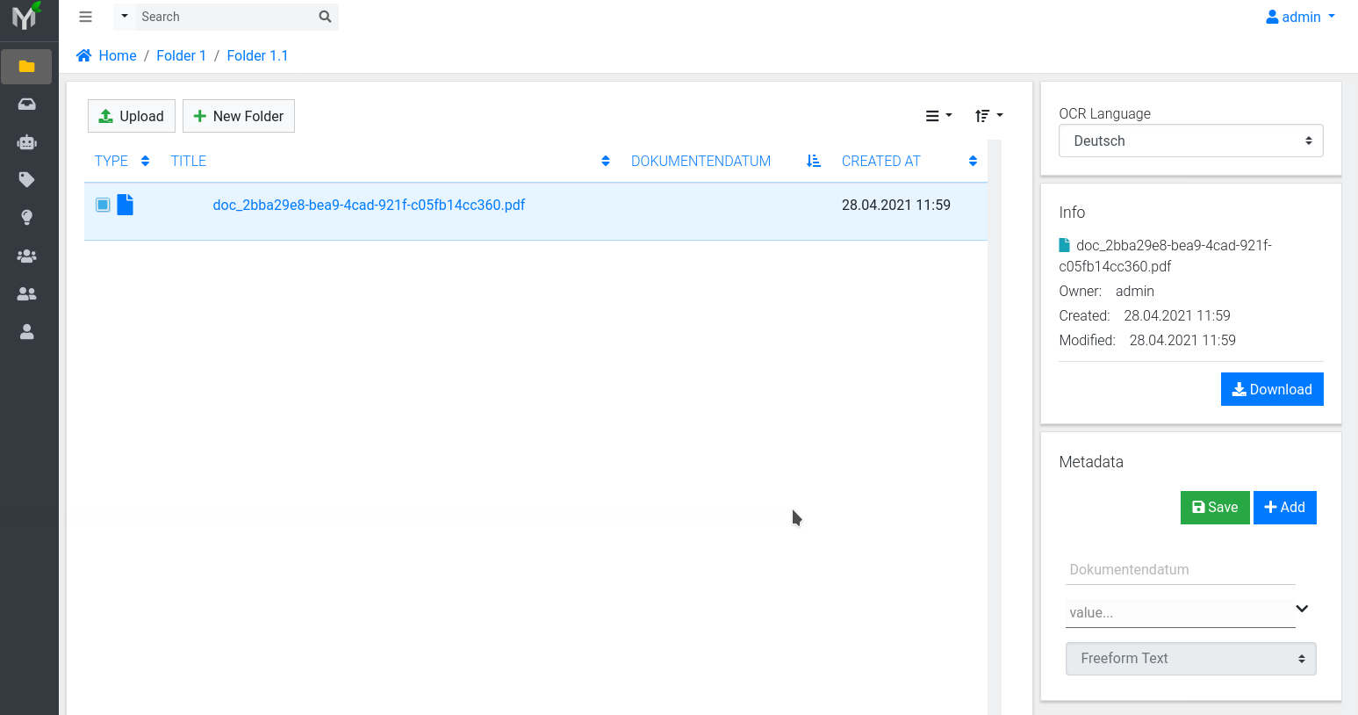Screen dimensions: 1358x715
Task: Uncheck the selected PDF document checkbox
Action: pos(103,205)
